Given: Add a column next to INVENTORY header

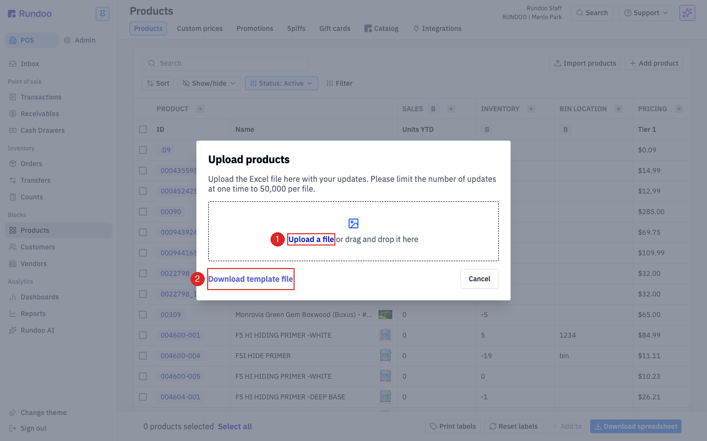Looking at the screenshot, I should [531, 109].
